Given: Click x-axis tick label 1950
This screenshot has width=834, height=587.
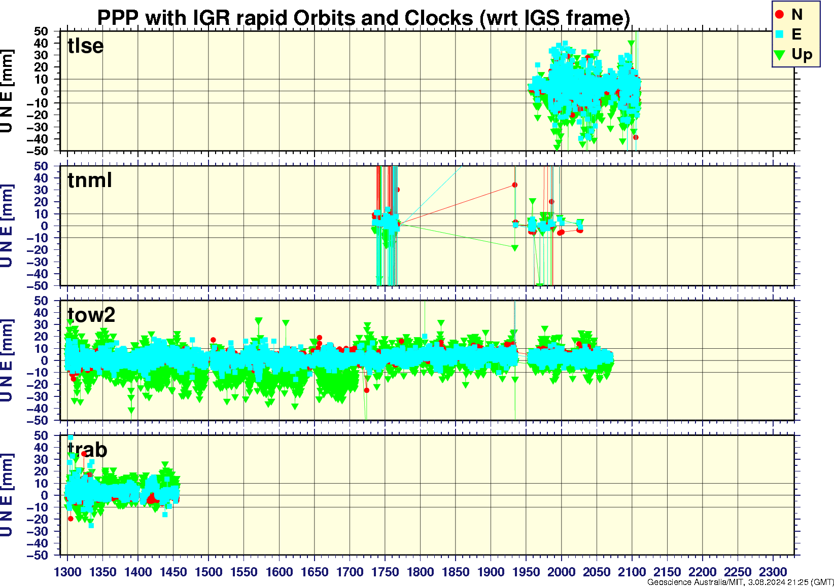Looking at the screenshot, I should tap(526, 572).
